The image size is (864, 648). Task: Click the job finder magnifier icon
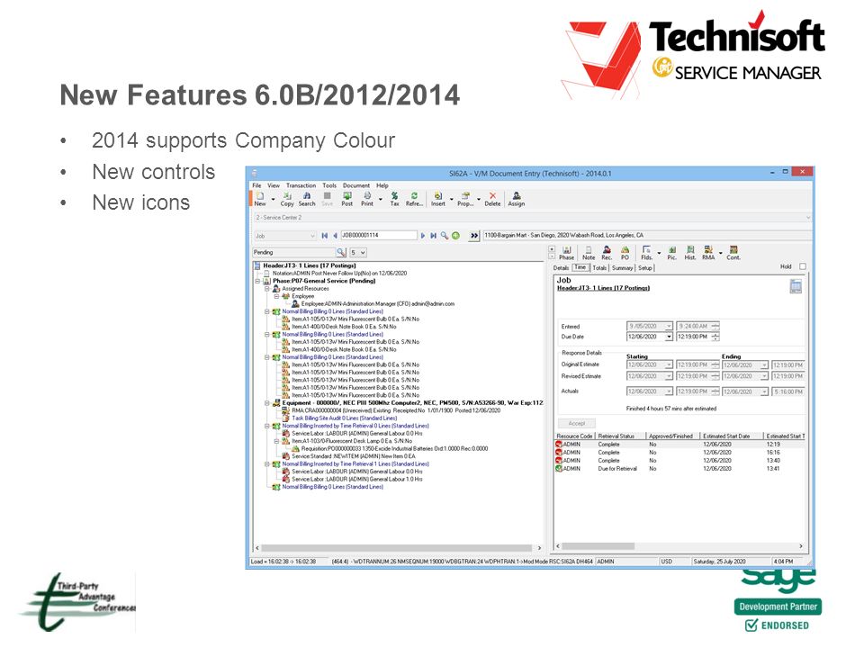444,236
